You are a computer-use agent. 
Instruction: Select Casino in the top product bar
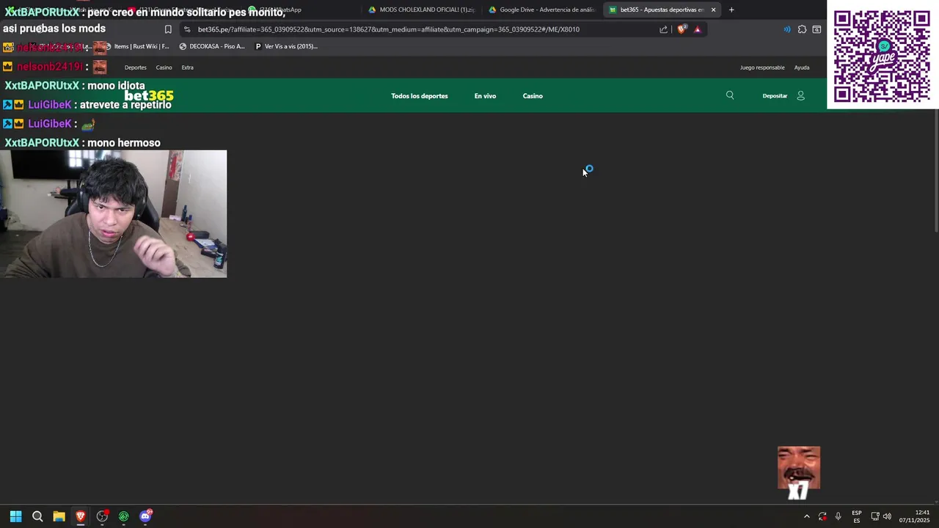(164, 67)
